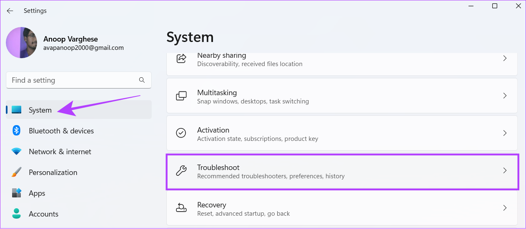
Task: Click the Network wifi icon in sidebar
Action: click(17, 151)
